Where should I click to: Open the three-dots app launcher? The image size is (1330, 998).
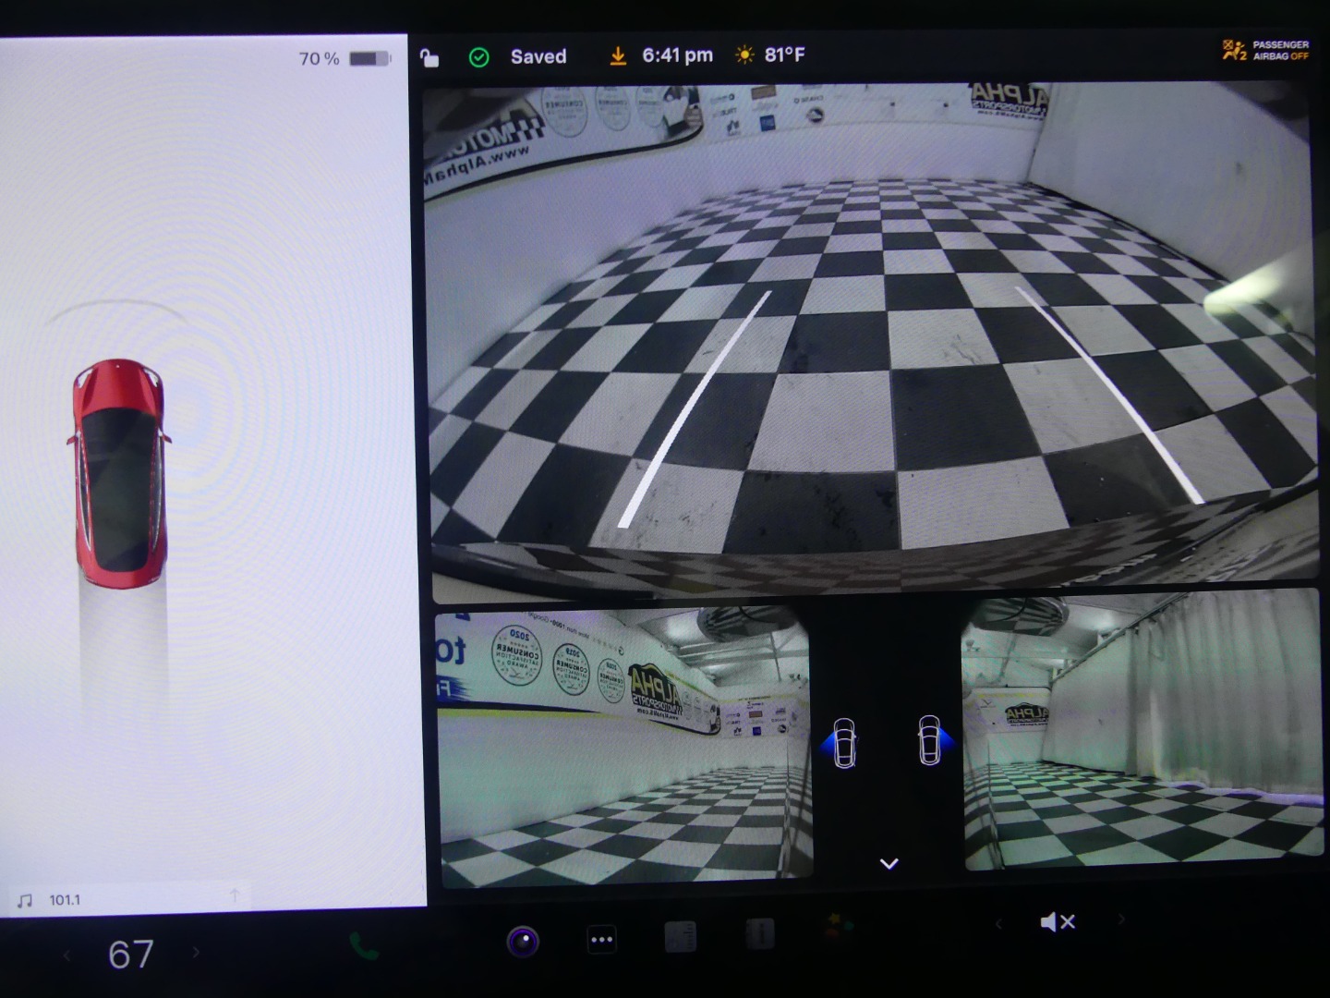pyautogui.click(x=601, y=941)
